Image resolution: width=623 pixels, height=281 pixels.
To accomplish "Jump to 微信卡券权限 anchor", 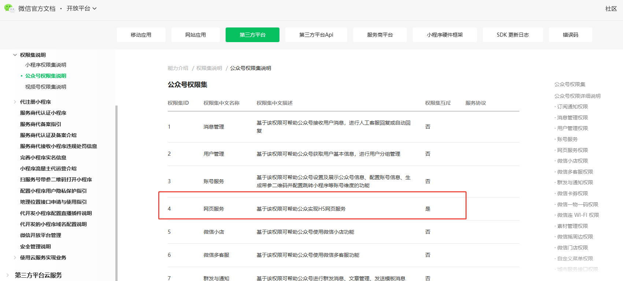I will [572, 193].
